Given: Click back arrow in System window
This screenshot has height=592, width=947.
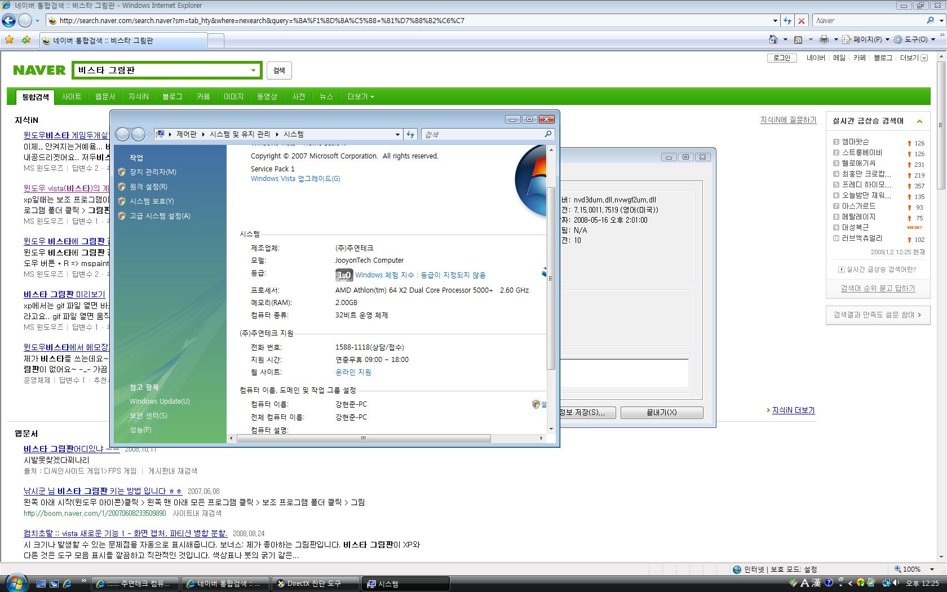Looking at the screenshot, I should point(122,134).
